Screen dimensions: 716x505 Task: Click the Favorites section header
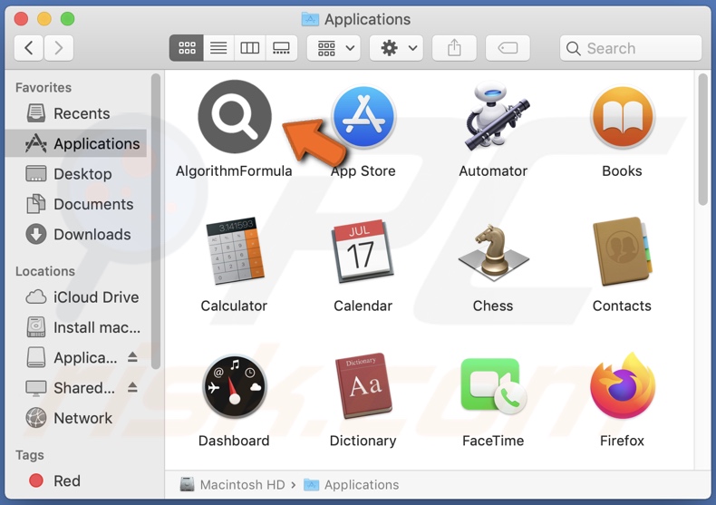tap(44, 87)
